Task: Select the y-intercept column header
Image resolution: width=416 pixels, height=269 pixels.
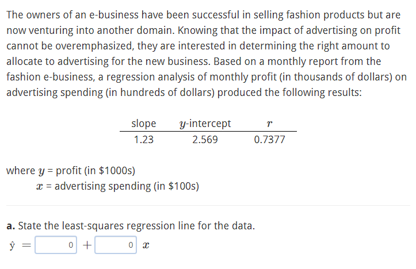Action: coord(205,124)
